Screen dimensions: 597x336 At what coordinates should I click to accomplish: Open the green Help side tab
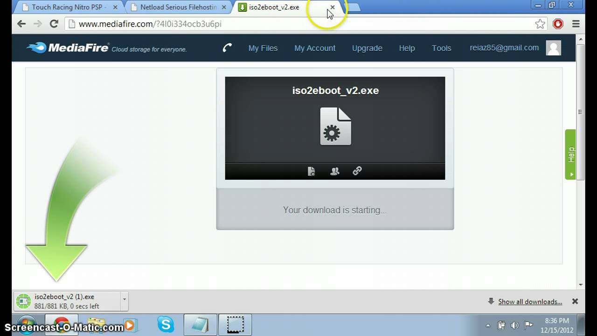[570, 154]
